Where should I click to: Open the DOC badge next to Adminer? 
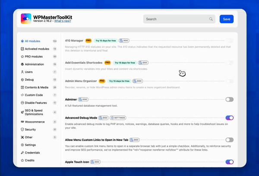click(83, 99)
